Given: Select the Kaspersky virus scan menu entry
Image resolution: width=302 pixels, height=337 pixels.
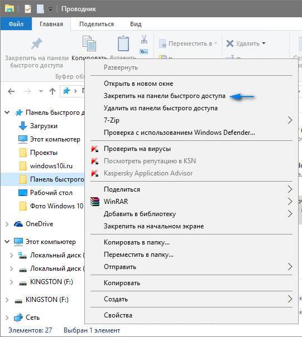Looking at the screenshot, I should (x=137, y=149).
